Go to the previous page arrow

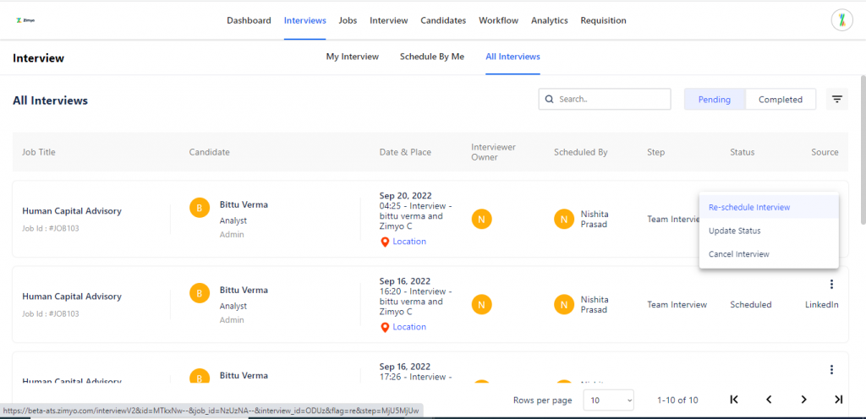click(x=769, y=400)
